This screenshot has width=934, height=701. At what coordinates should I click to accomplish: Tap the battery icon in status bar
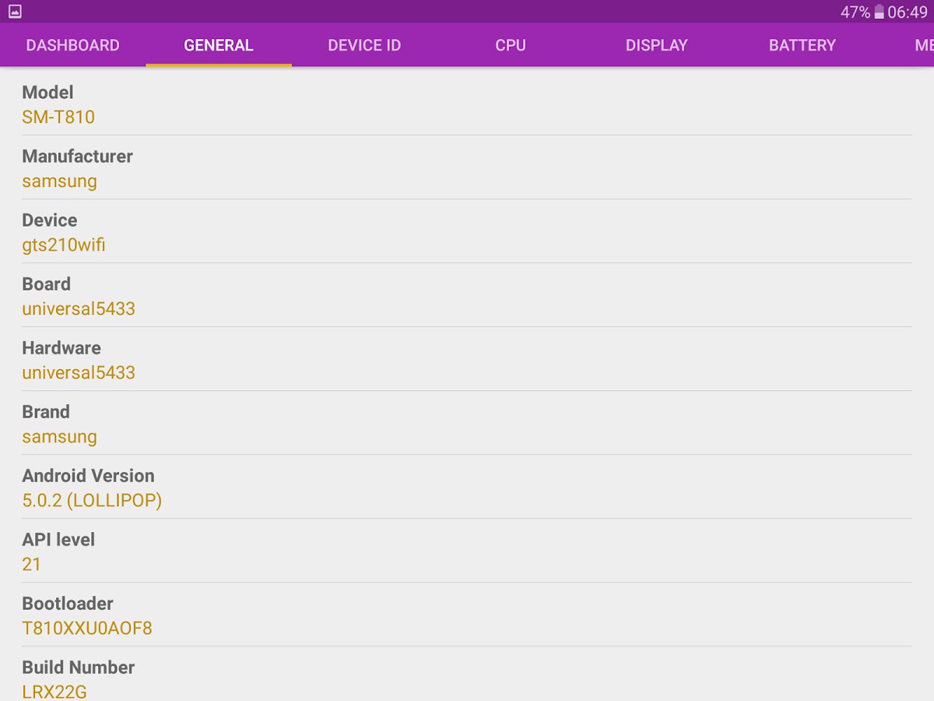point(879,12)
